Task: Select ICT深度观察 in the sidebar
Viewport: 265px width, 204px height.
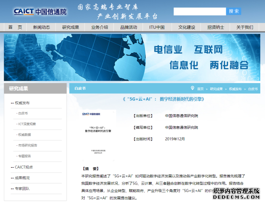Action: [x=27, y=124]
